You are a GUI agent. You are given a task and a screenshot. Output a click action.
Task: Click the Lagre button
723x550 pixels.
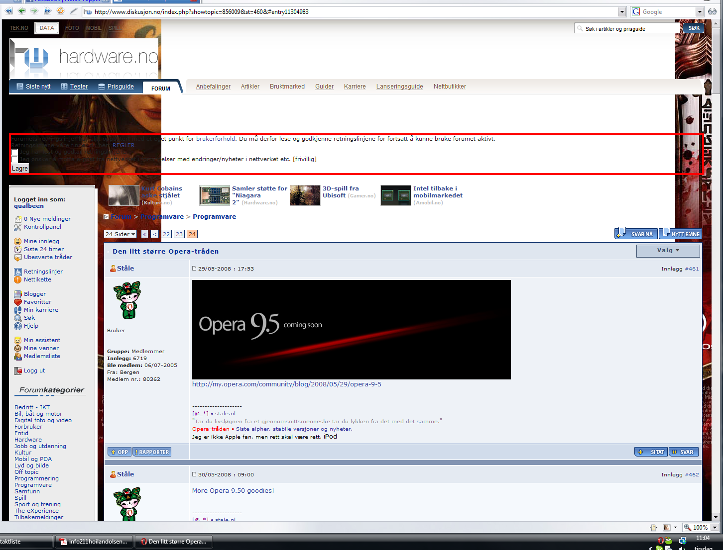[x=20, y=169]
